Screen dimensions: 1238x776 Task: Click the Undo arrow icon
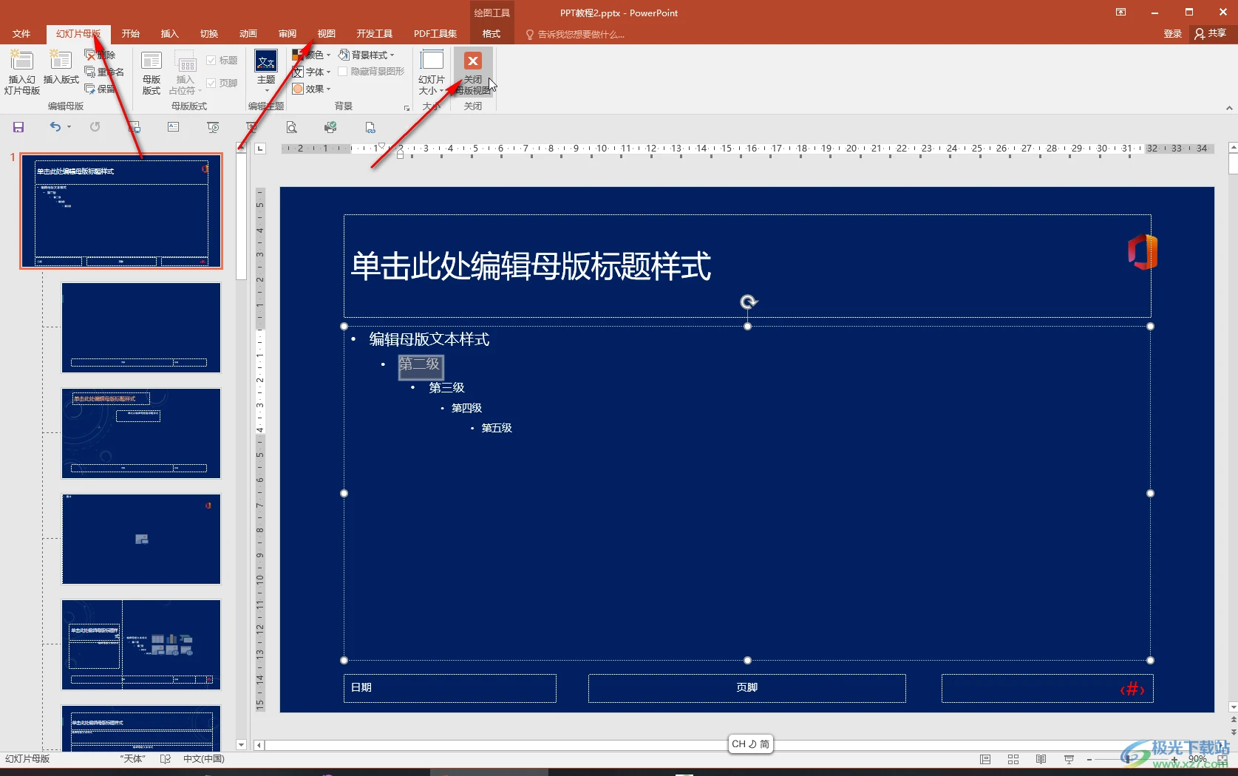click(55, 127)
